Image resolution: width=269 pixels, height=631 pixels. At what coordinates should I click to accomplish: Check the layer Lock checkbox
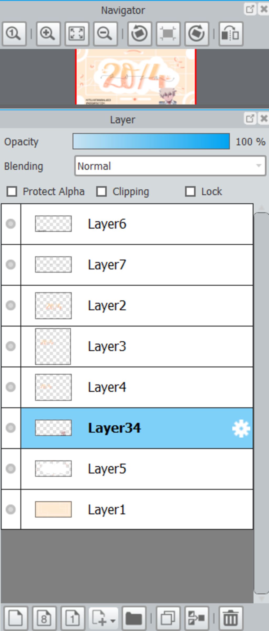(190, 191)
